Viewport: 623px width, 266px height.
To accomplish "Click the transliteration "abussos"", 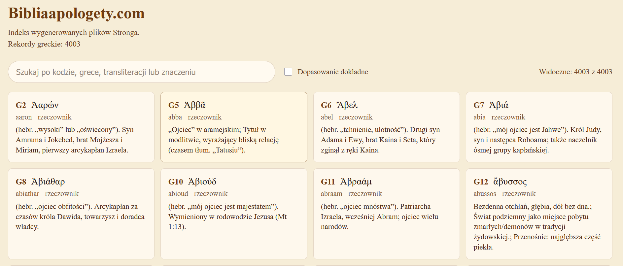I will [x=485, y=194].
